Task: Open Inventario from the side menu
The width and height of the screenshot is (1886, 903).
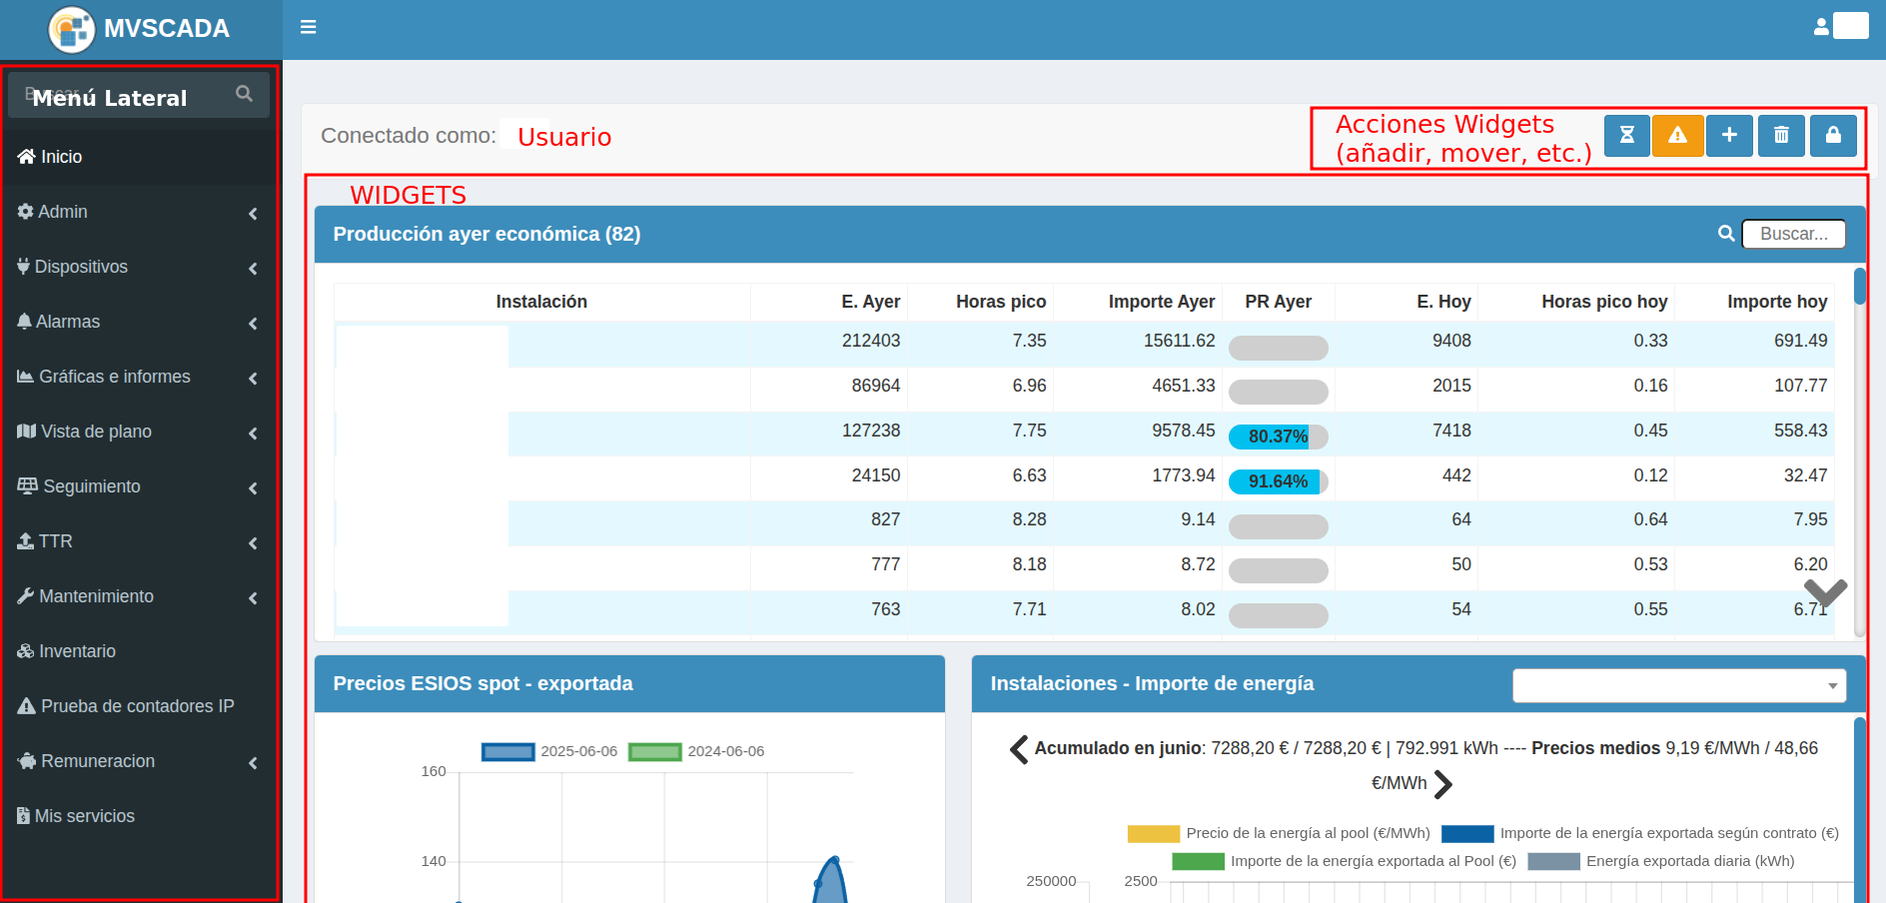Action: (x=77, y=651)
